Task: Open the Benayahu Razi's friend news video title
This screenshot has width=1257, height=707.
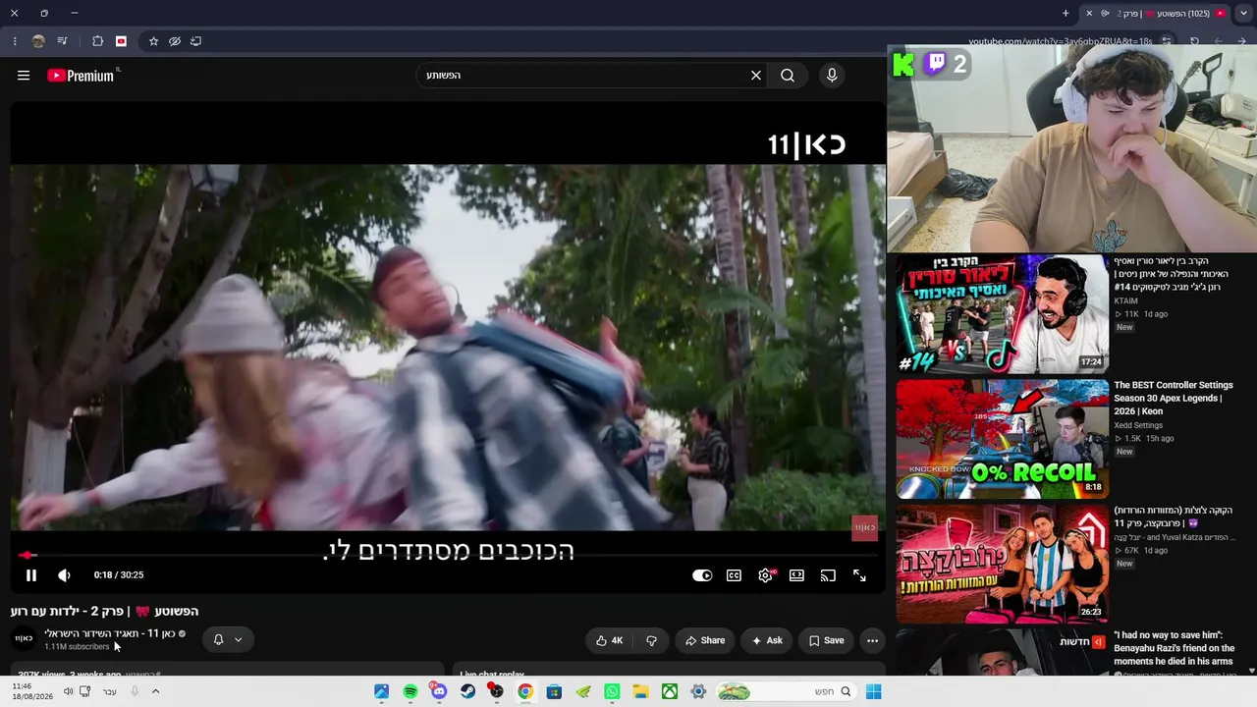Action: coord(1175,648)
